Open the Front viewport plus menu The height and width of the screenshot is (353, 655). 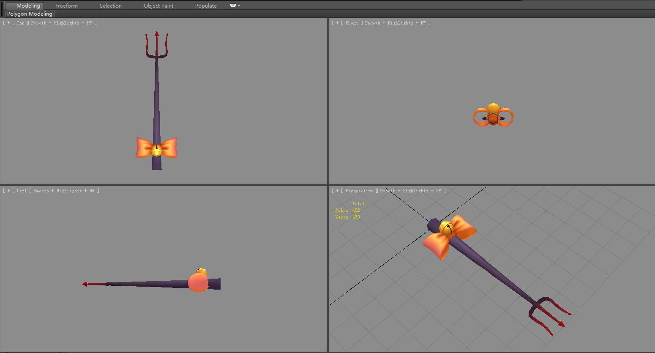pyautogui.click(x=337, y=23)
